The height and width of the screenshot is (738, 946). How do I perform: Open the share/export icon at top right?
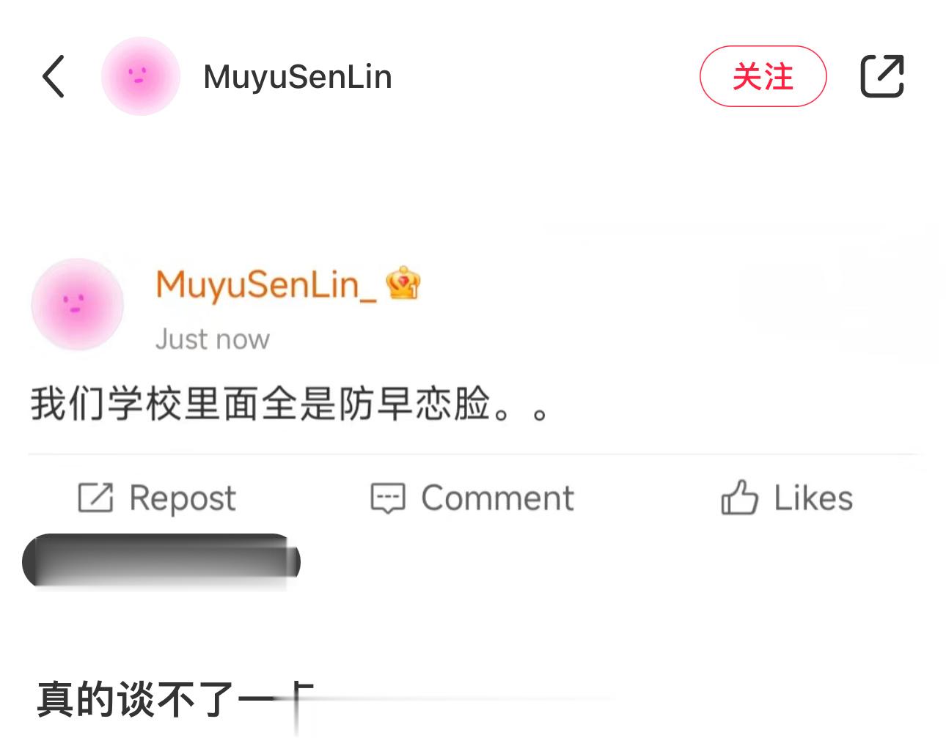[882, 75]
